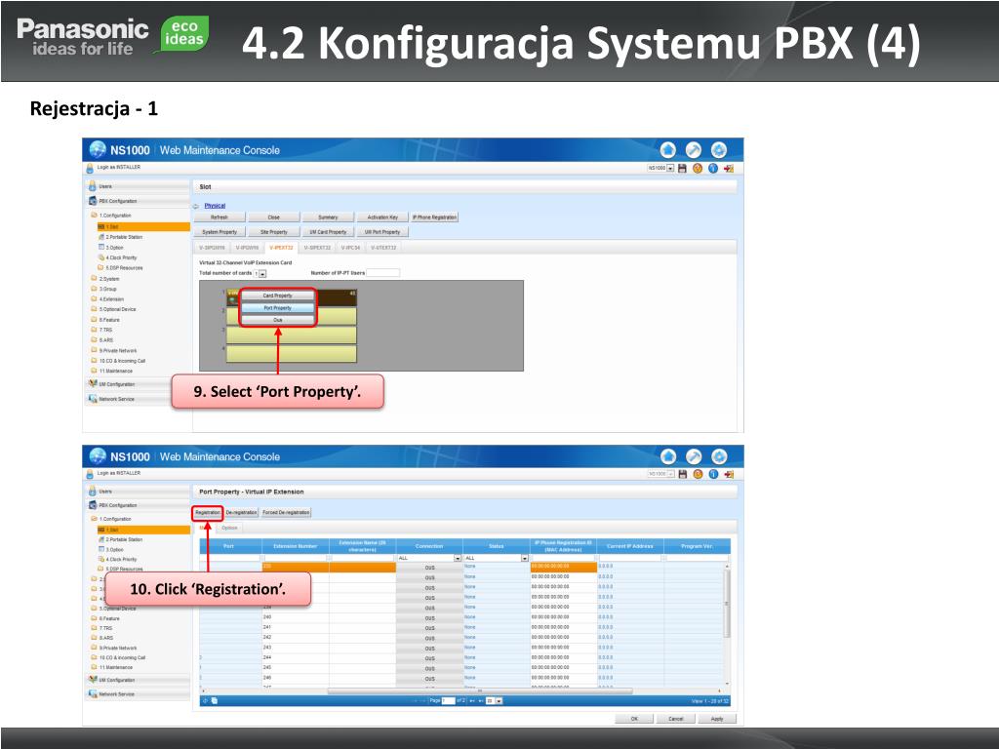Viewport: 999px width, 749px height.
Task: Click Activation Key button
Action: coord(382,217)
